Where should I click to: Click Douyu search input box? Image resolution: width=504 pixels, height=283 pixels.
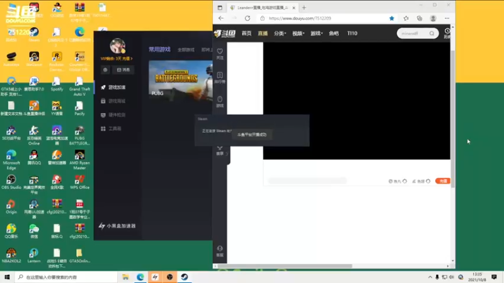click(413, 33)
